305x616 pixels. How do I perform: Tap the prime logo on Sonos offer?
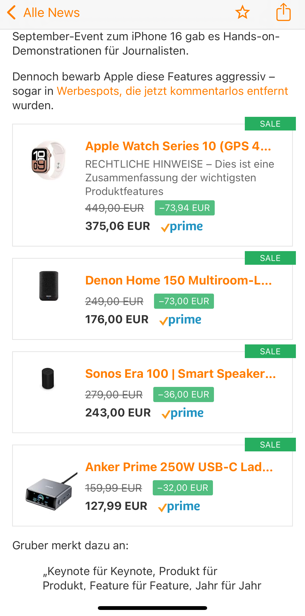183,413
